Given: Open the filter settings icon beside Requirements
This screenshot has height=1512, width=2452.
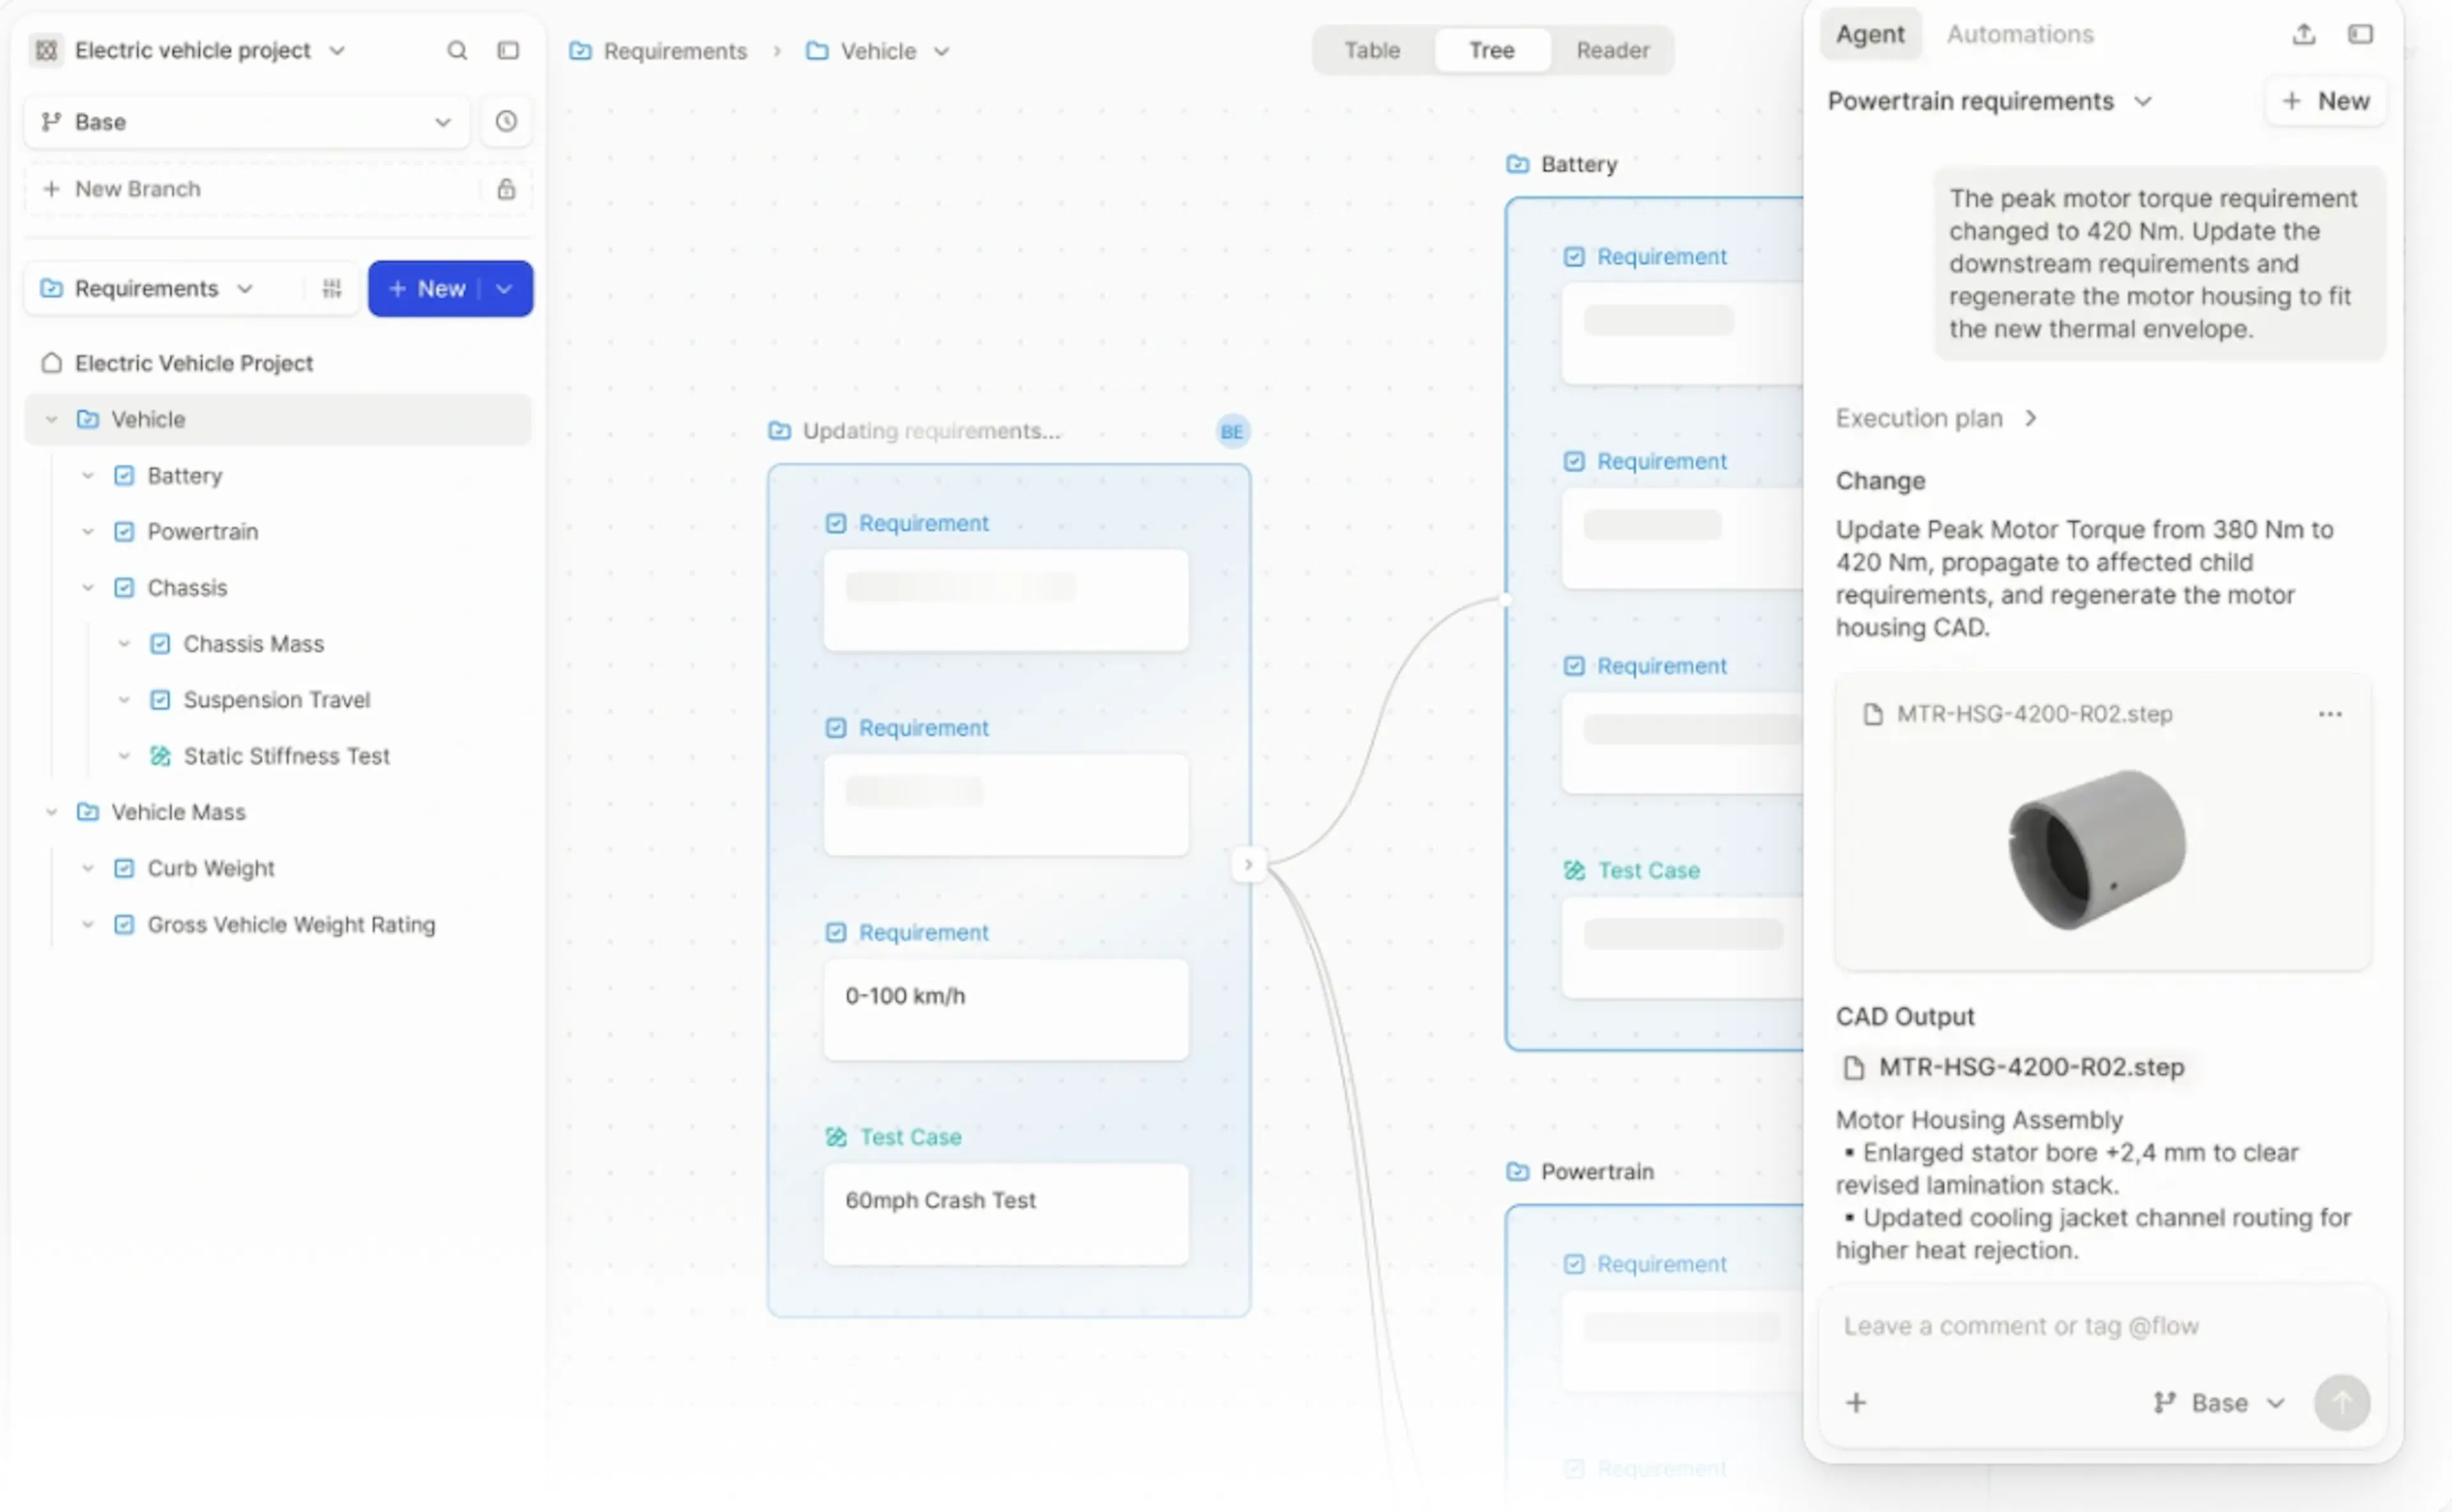Looking at the screenshot, I should click(x=331, y=288).
